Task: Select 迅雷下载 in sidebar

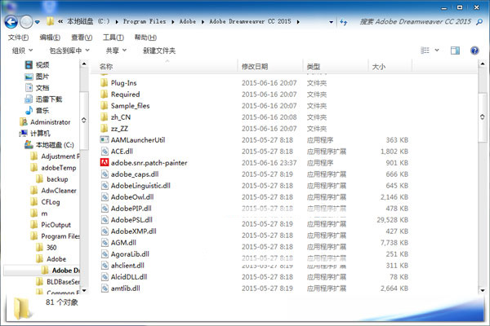Action: tap(43, 99)
